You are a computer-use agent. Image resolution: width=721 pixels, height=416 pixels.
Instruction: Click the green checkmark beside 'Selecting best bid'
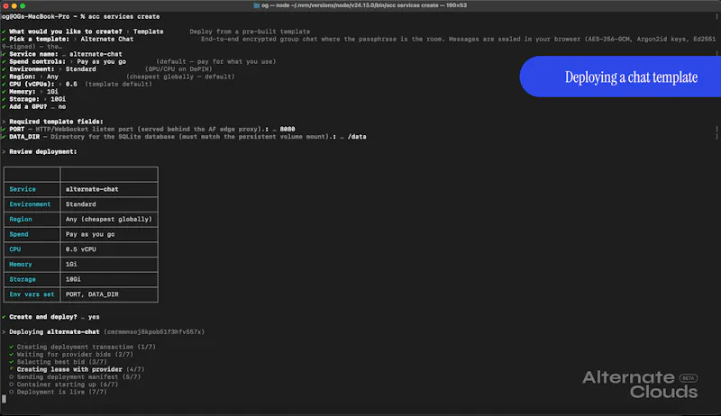[x=12, y=362]
